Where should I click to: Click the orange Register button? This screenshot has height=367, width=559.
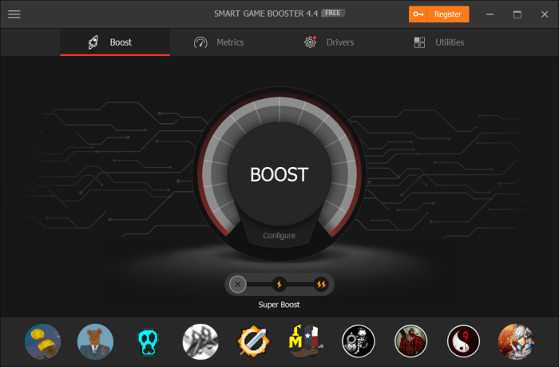[x=439, y=14]
